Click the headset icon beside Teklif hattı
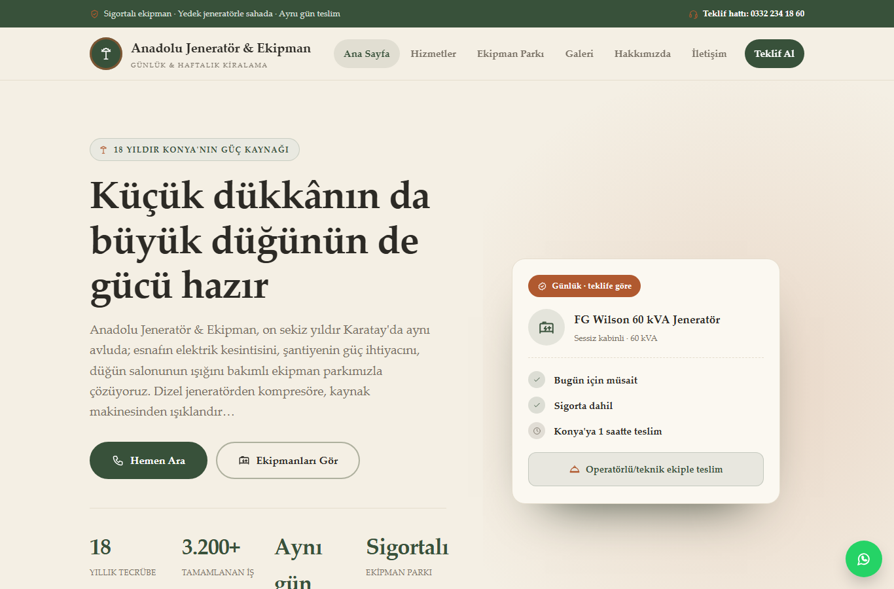Viewport: 894px width, 589px height. coord(693,14)
